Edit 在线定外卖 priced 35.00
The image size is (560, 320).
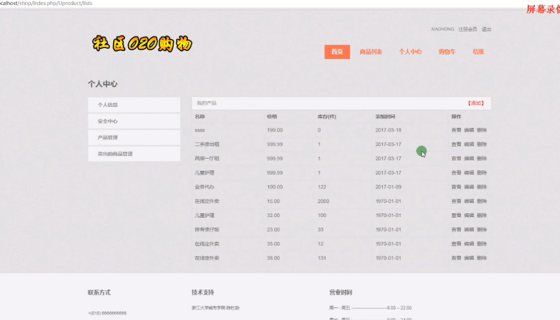tap(469, 244)
